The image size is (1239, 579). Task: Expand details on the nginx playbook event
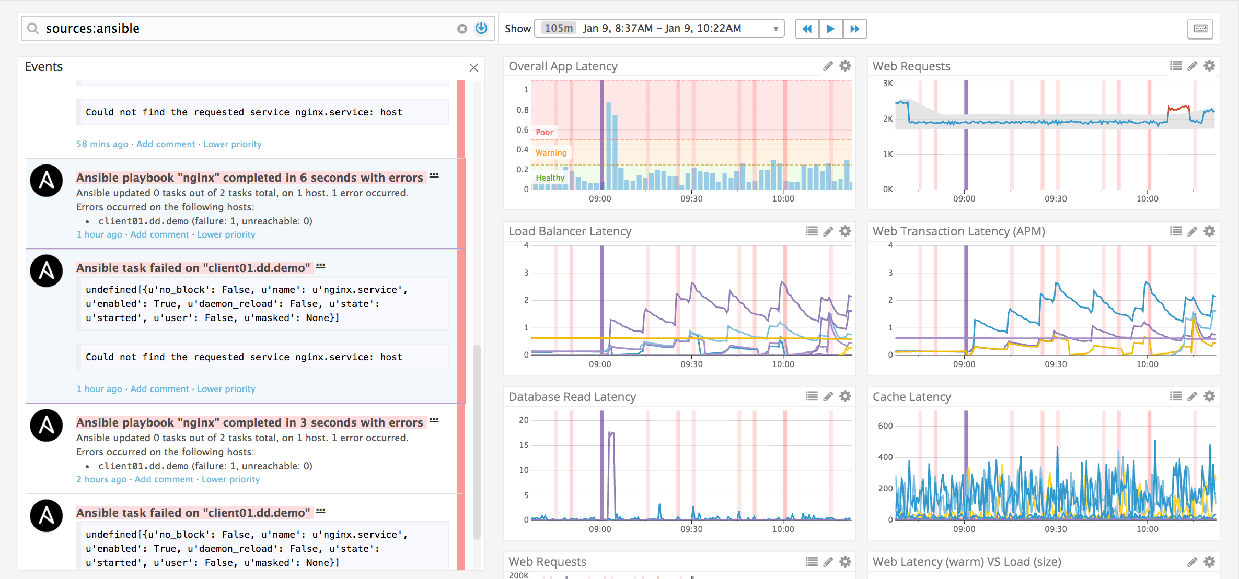point(433,176)
